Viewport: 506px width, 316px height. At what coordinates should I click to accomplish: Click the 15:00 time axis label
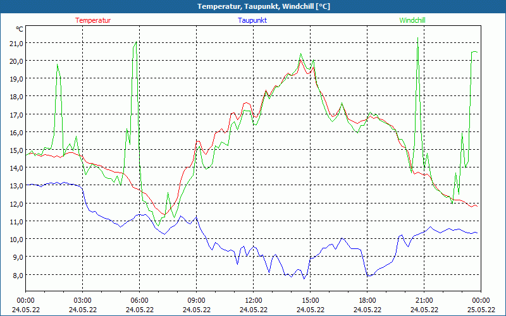pos(310,300)
